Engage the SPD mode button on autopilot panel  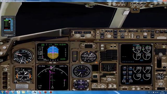pyautogui.click(x=102, y=37)
